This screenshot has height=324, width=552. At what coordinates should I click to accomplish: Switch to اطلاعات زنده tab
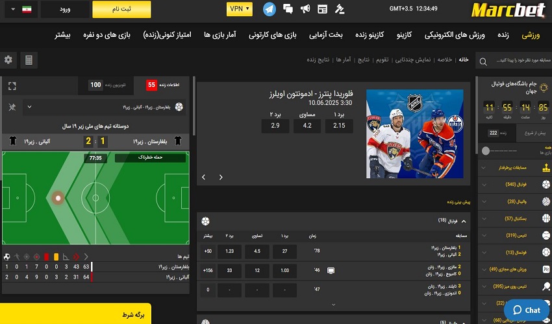[x=162, y=86]
